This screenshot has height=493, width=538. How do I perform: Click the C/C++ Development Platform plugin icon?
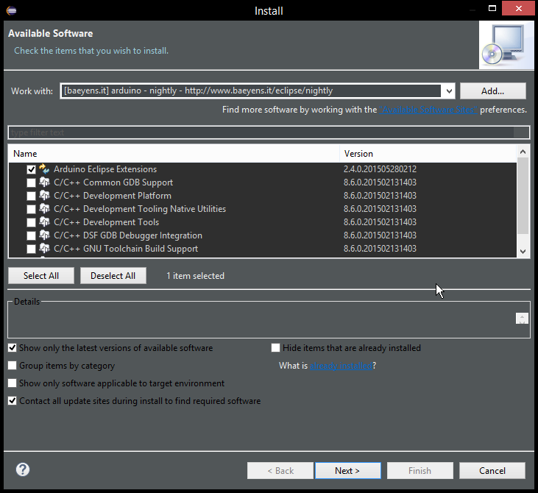pyautogui.click(x=44, y=196)
